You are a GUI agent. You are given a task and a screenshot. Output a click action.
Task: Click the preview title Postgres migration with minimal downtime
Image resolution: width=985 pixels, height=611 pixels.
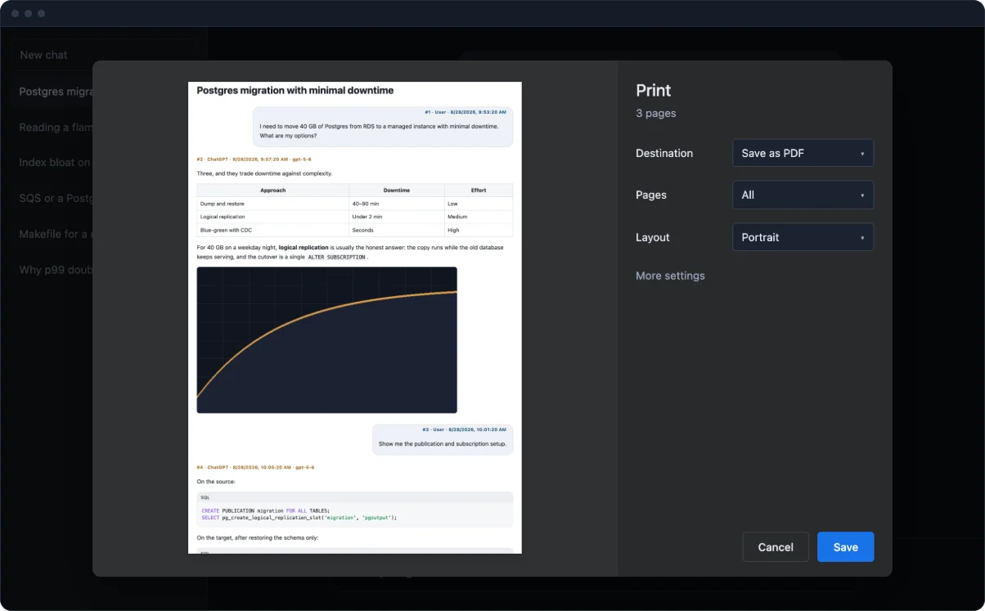pyautogui.click(x=295, y=91)
